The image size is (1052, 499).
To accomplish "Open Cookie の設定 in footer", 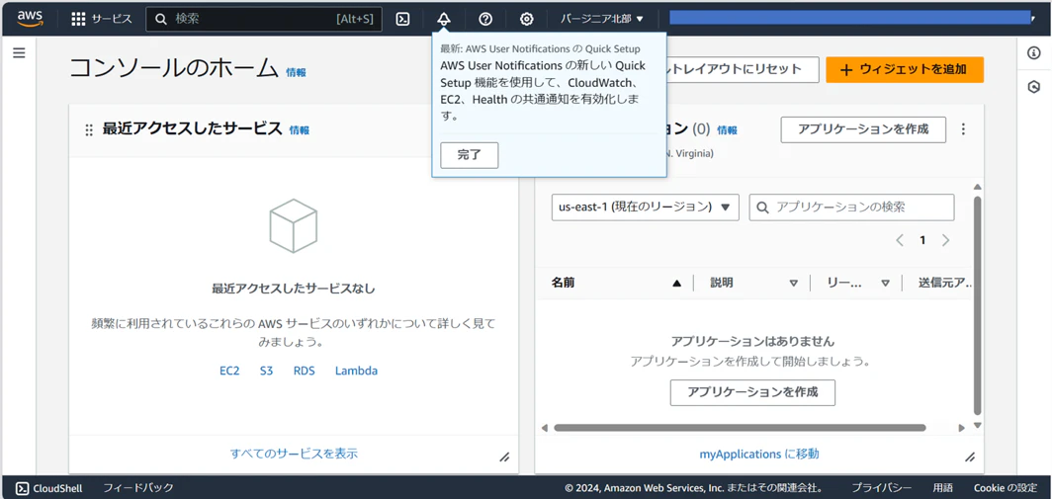I will click(1005, 487).
